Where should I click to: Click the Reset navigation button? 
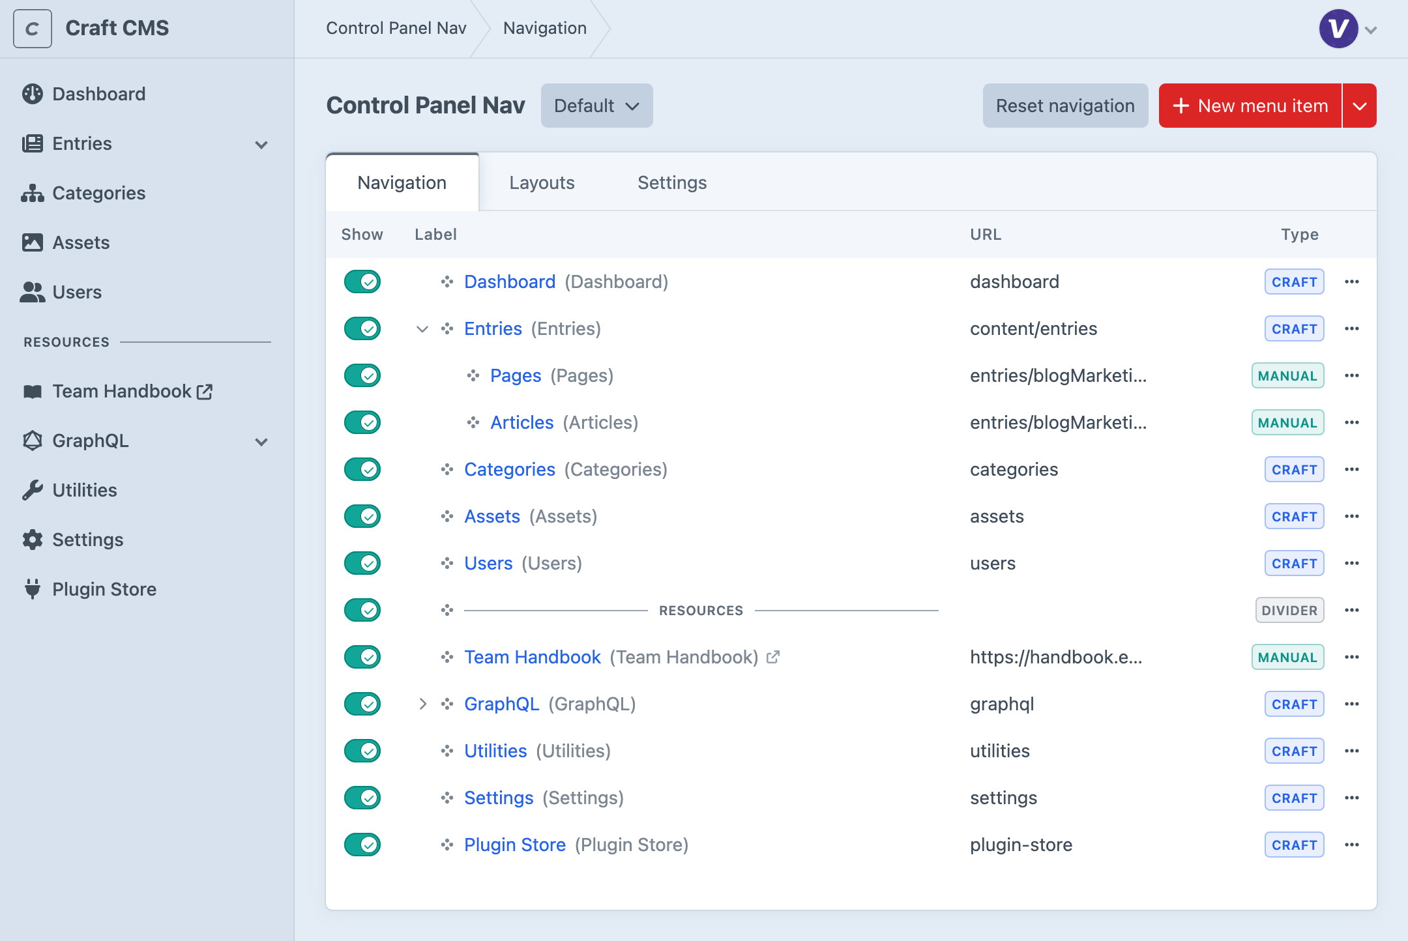pyautogui.click(x=1065, y=106)
